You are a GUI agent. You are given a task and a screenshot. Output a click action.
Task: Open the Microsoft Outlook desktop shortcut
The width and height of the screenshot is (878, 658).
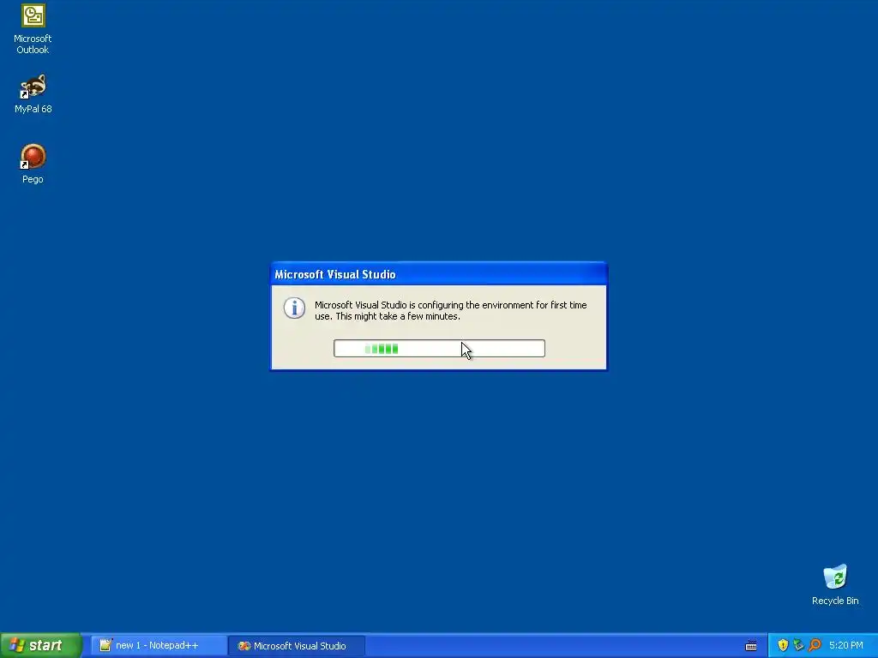(33, 28)
